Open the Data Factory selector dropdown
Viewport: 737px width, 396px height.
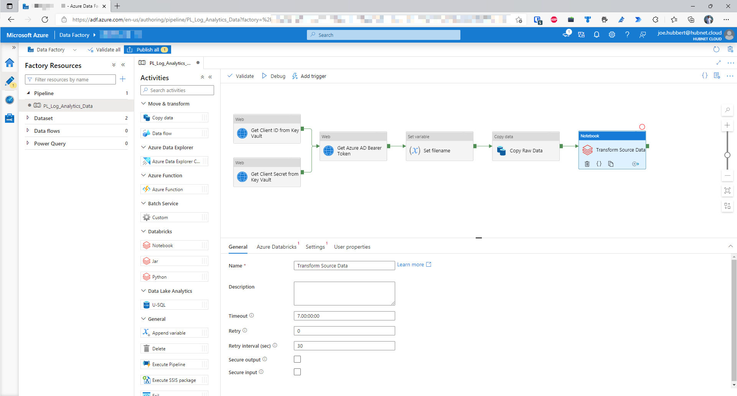pos(75,49)
